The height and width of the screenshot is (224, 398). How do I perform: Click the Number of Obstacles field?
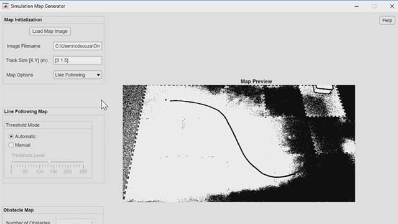(75, 222)
